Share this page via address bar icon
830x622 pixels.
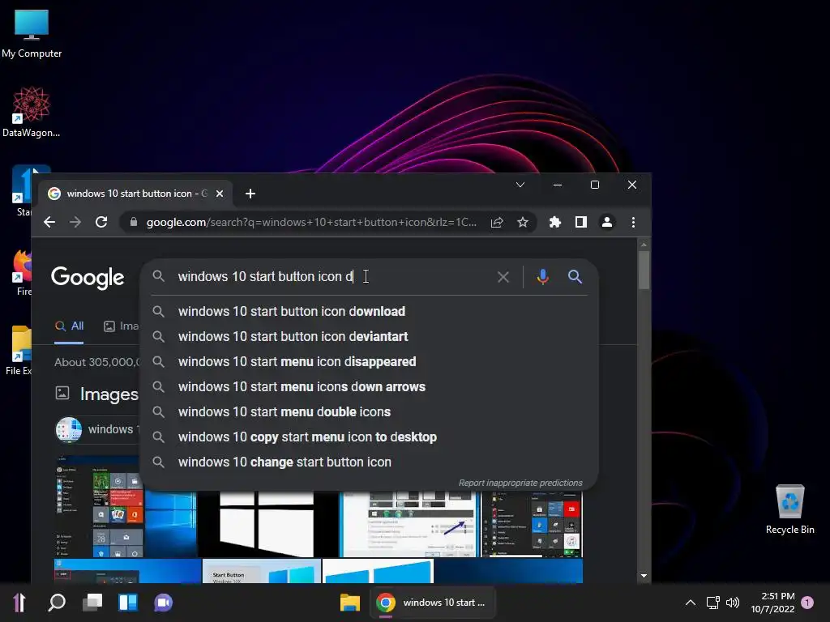pos(497,222)
